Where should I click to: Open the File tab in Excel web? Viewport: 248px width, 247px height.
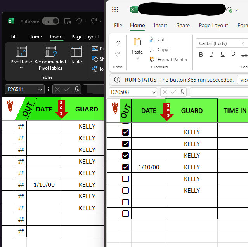118,25
